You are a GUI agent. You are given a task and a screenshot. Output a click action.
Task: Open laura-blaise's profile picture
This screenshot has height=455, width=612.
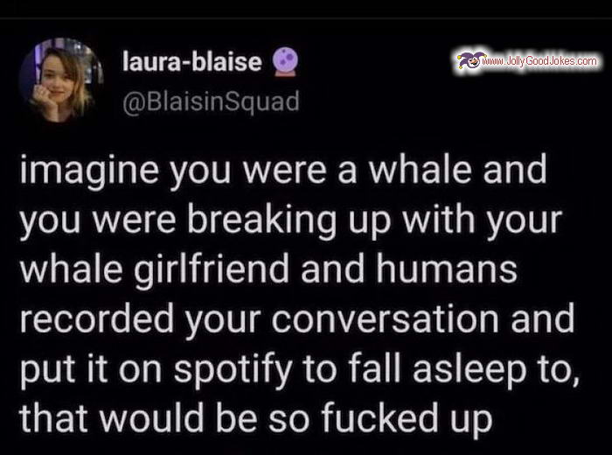[61, 80]
